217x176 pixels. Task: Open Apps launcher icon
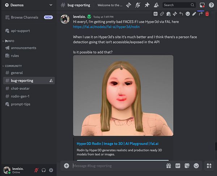(x=209, y=166)
